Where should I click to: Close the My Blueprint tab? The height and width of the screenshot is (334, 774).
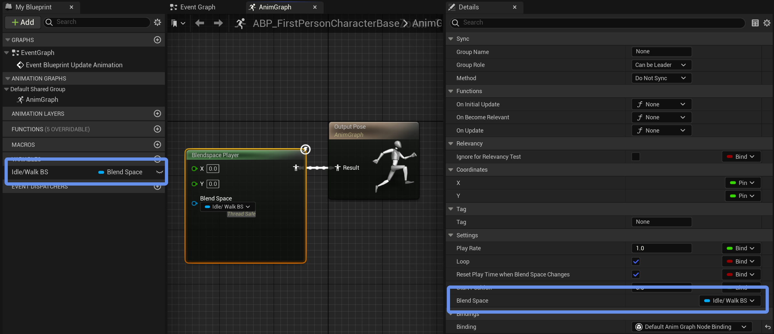click(71, 7)
